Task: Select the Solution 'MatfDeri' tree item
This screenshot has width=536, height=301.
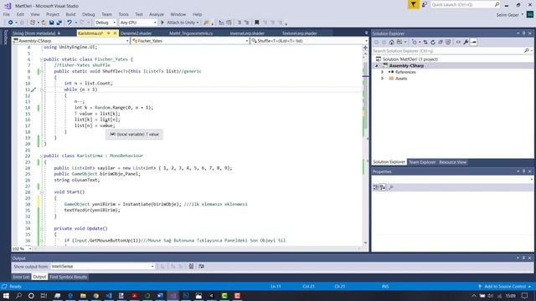Action: pyautogui.click(x=410, y=59)
